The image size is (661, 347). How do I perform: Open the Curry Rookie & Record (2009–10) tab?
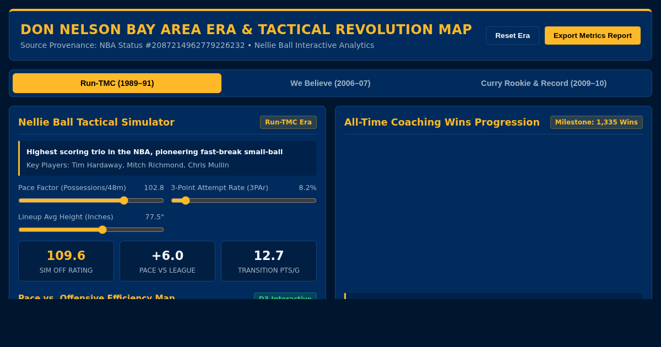(x=544, y=83)
